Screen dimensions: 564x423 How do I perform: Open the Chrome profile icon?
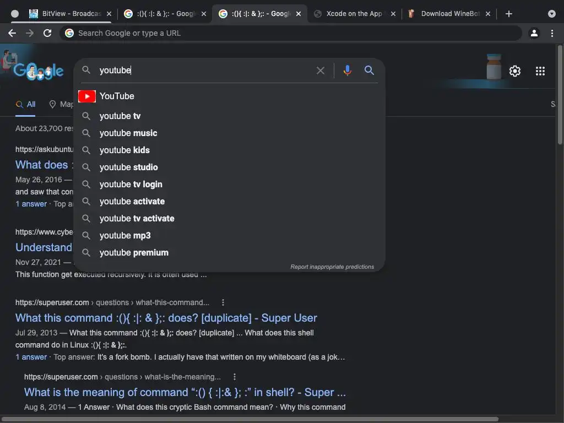(x=534, y=33)
